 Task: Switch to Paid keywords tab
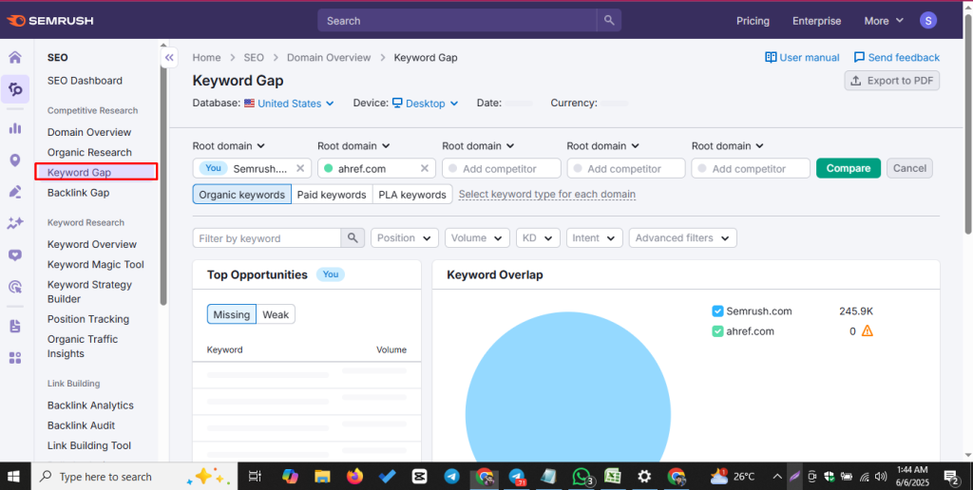[x=332, y=194]
